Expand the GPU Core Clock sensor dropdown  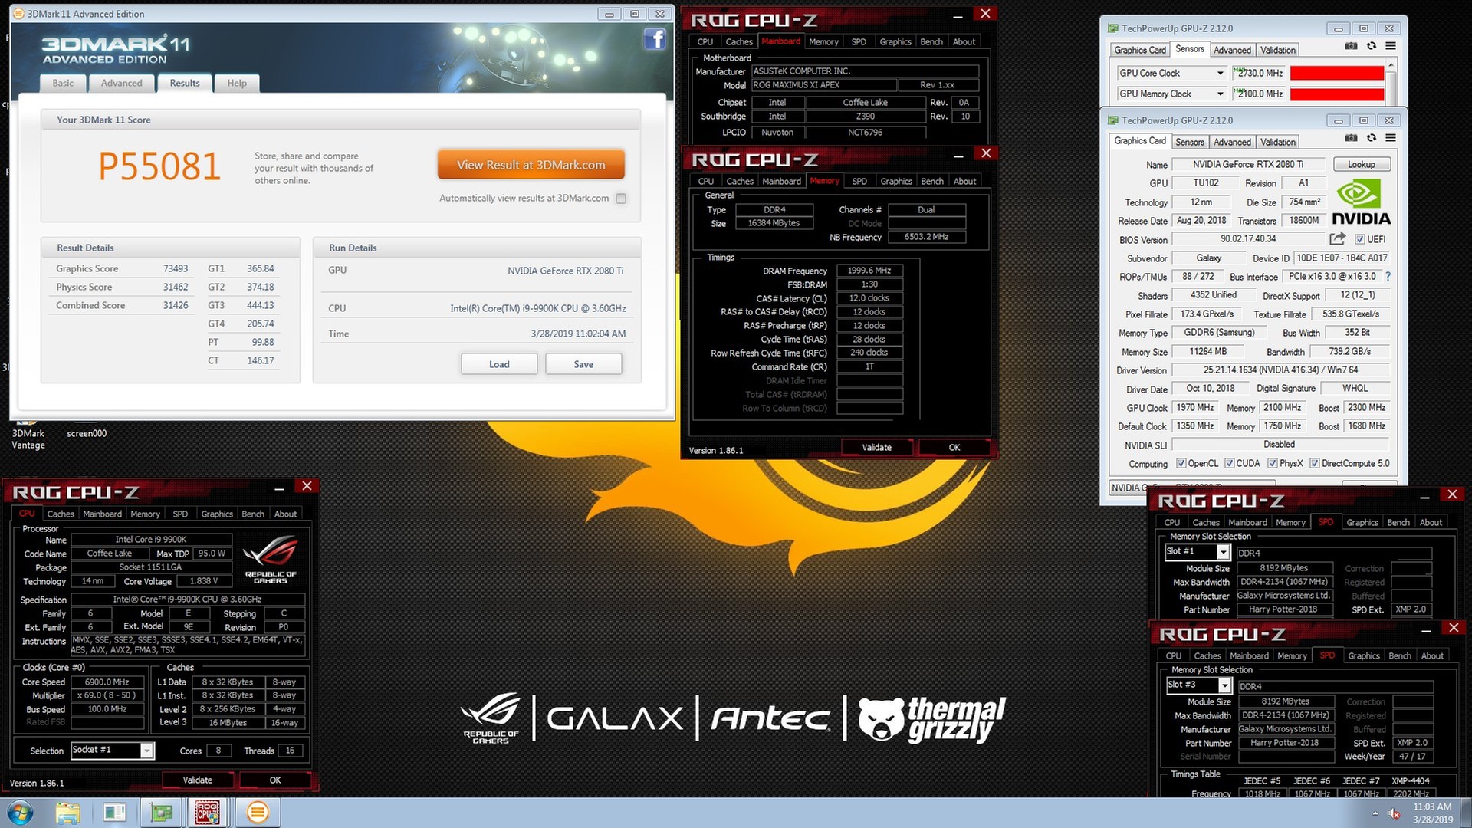click(1220, 73)
